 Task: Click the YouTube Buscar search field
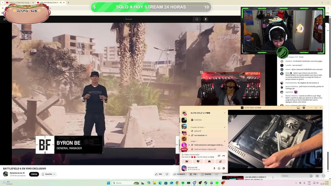pyautogui.click(x=158, y=19)
